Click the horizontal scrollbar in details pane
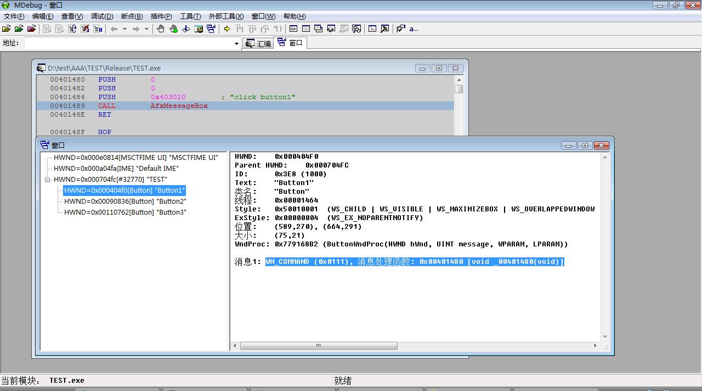The image size is (702, 391). click(x=318, y=346)
